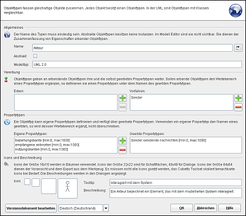Open help with the Hilfe button
Image resolution: width=246 pixels, height=216 pixels.
[x=230, y=208]
